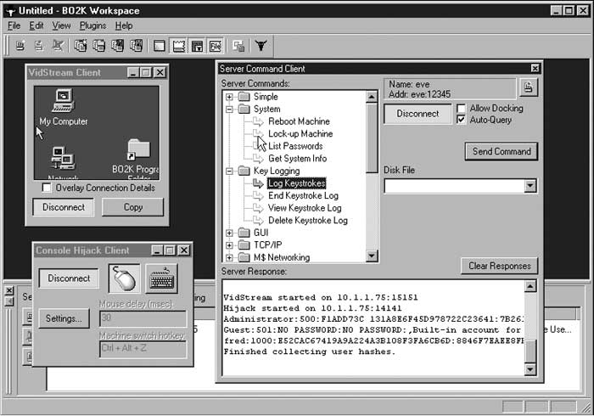
Task: Toggle the pressed "File" toolbar icon
Action: (216, 46)
